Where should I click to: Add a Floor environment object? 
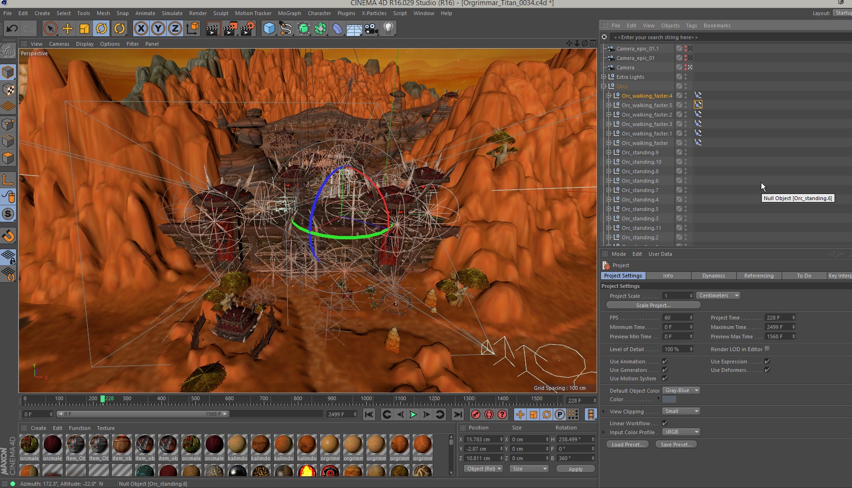(x=354, y=29)
